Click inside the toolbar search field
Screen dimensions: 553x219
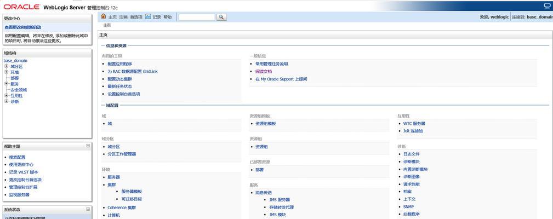pos(197,17)
